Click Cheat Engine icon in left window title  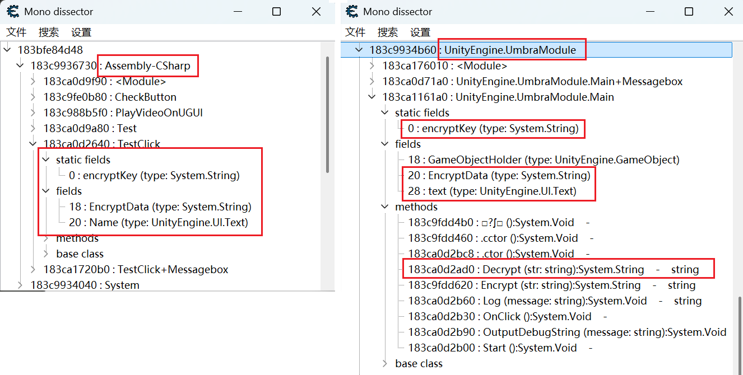pyautogui.click(x=13, y=12)
